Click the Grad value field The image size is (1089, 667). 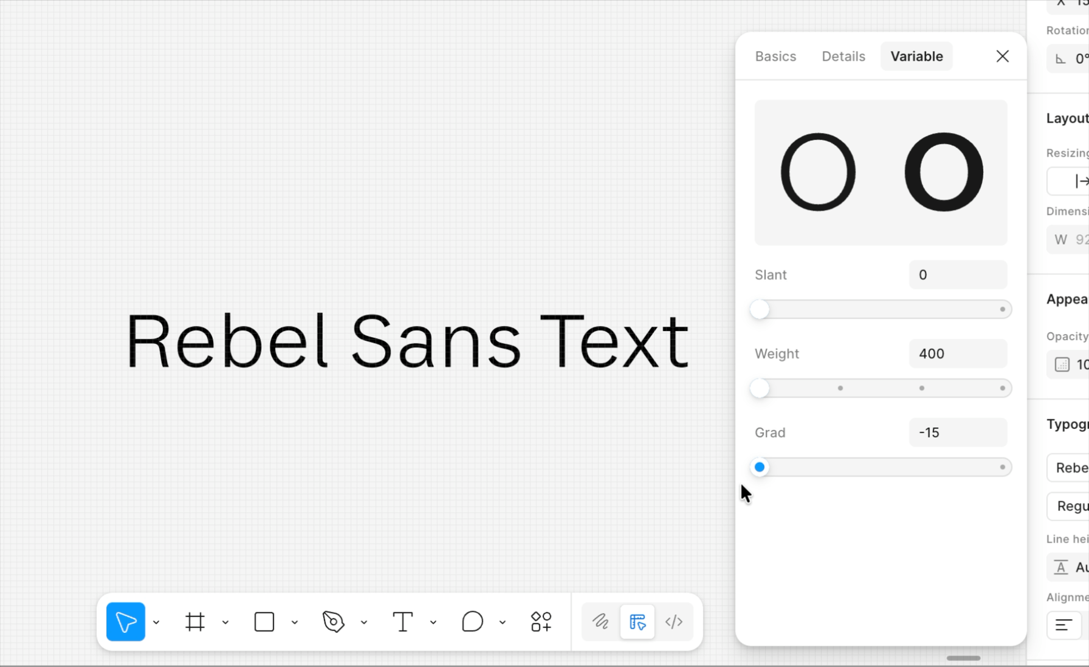(958, 433)
